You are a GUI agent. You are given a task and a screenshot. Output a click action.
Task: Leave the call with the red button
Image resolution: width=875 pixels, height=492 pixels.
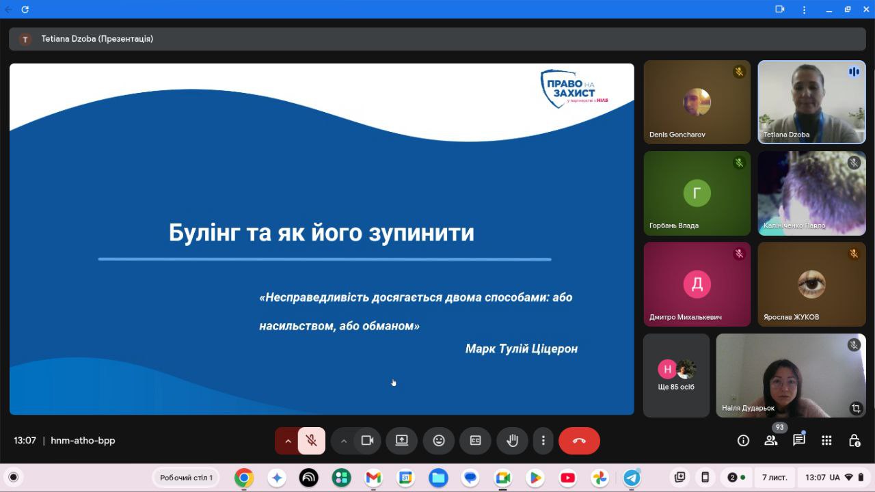click(x=579, y=441)
